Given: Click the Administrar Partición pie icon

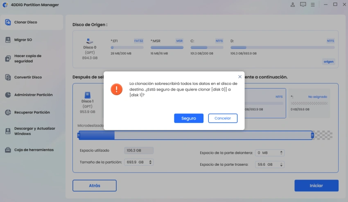Looking at the screenshot, I should point(8,95).
